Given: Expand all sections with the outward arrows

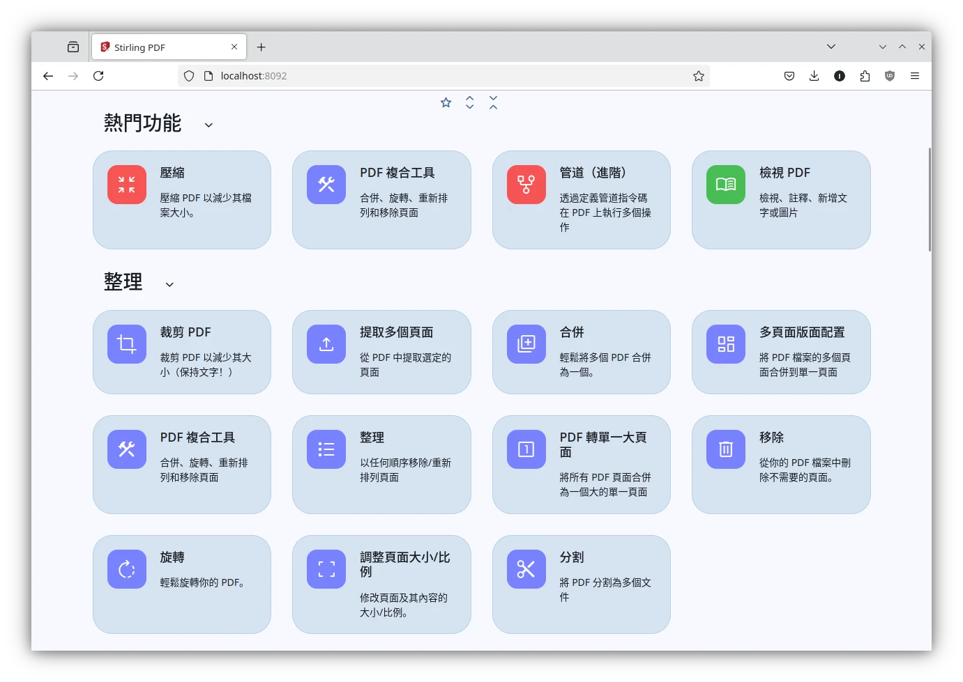Looking at the screenshot, I should [470, 103].
